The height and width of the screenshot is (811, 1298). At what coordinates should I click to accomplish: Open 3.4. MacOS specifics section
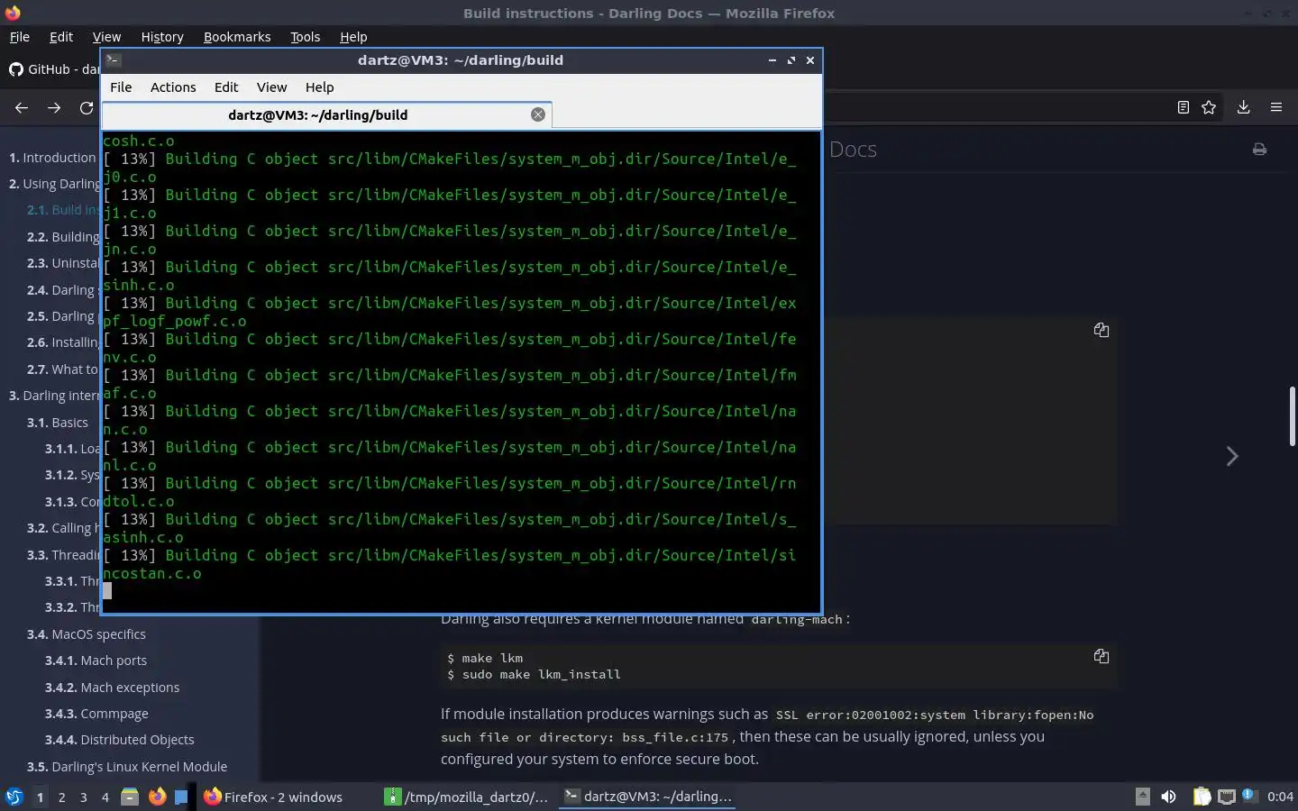point(87,634)
